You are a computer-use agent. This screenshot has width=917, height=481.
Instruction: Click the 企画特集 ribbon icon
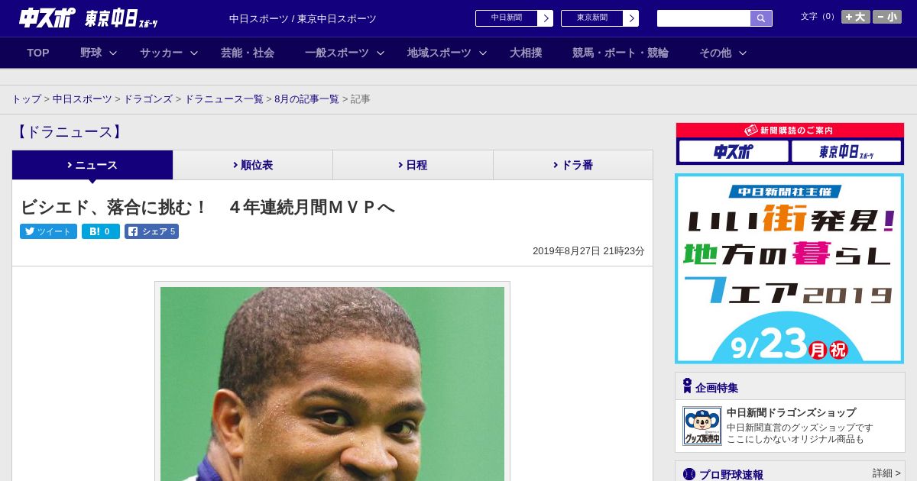pyautogui.click(x=687, y=386)
